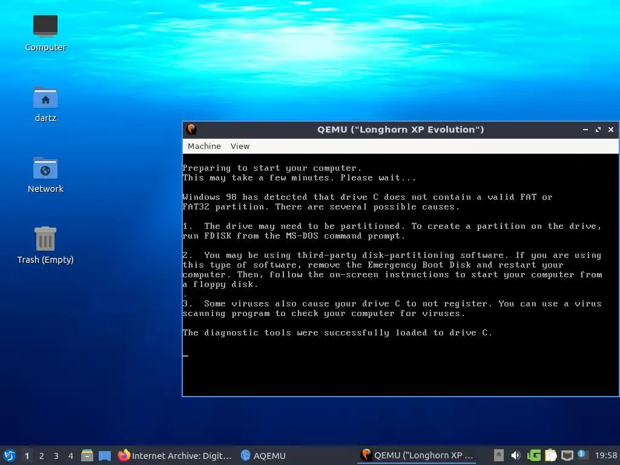Open the Machine menu in QEMU

204,147
